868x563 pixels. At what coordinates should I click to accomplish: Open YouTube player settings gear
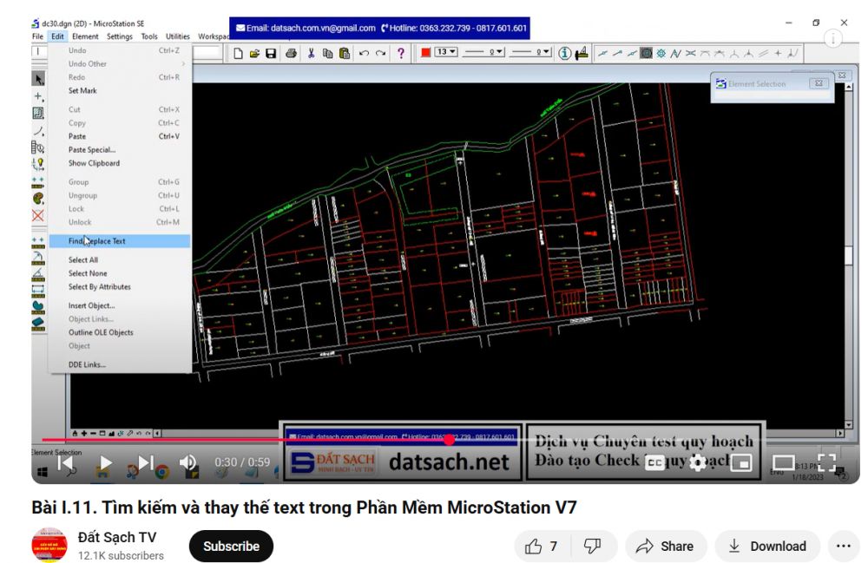pos(698,463)
